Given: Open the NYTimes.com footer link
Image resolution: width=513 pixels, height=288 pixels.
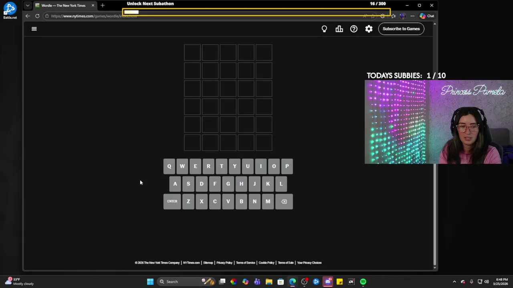Looking at the screenshot, I should tap(192, 263).
